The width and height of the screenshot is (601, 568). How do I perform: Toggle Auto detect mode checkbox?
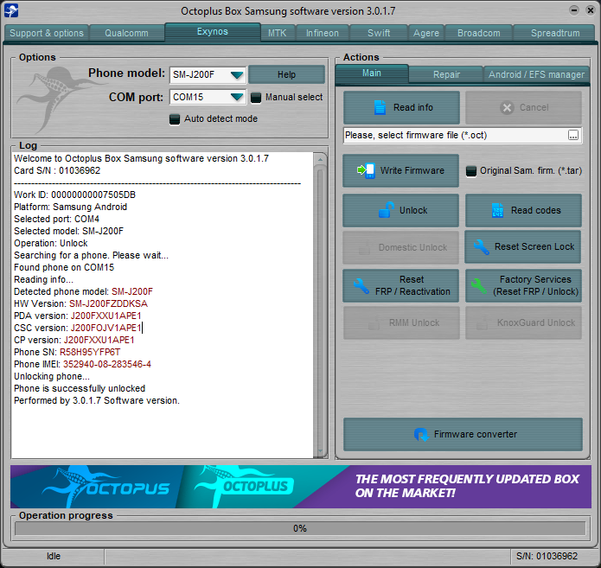click(x=175, y=119)
